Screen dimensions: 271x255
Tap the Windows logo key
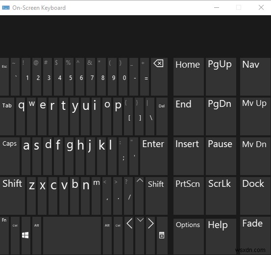(x=26, y=236)
